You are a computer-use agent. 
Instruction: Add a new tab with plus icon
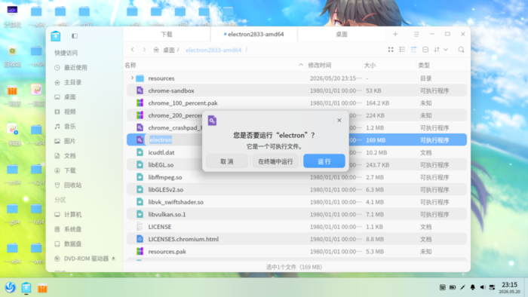tap(395, 34)
